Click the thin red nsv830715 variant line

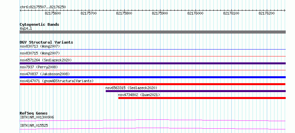152,56
